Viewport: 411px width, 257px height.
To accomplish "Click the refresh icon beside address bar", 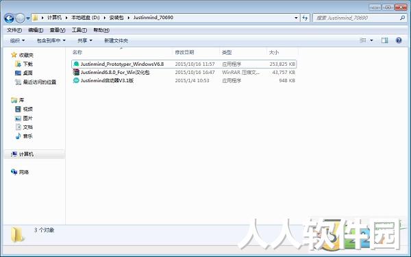I will [305, 18].
